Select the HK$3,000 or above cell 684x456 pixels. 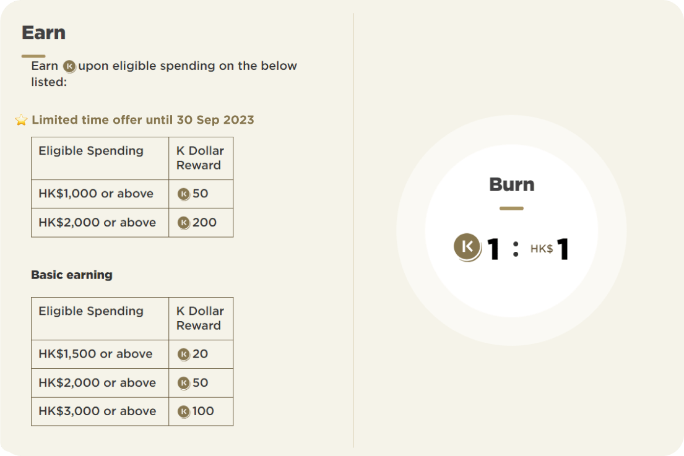click(100, 411)
